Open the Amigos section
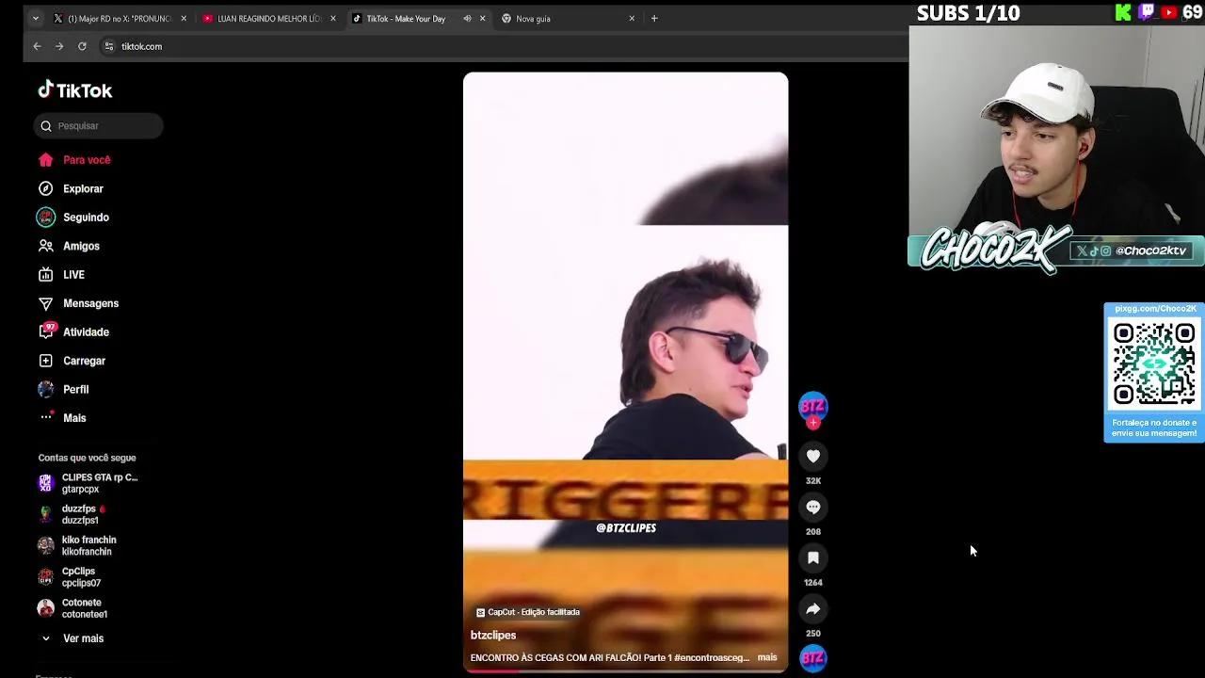 (81, 246)
